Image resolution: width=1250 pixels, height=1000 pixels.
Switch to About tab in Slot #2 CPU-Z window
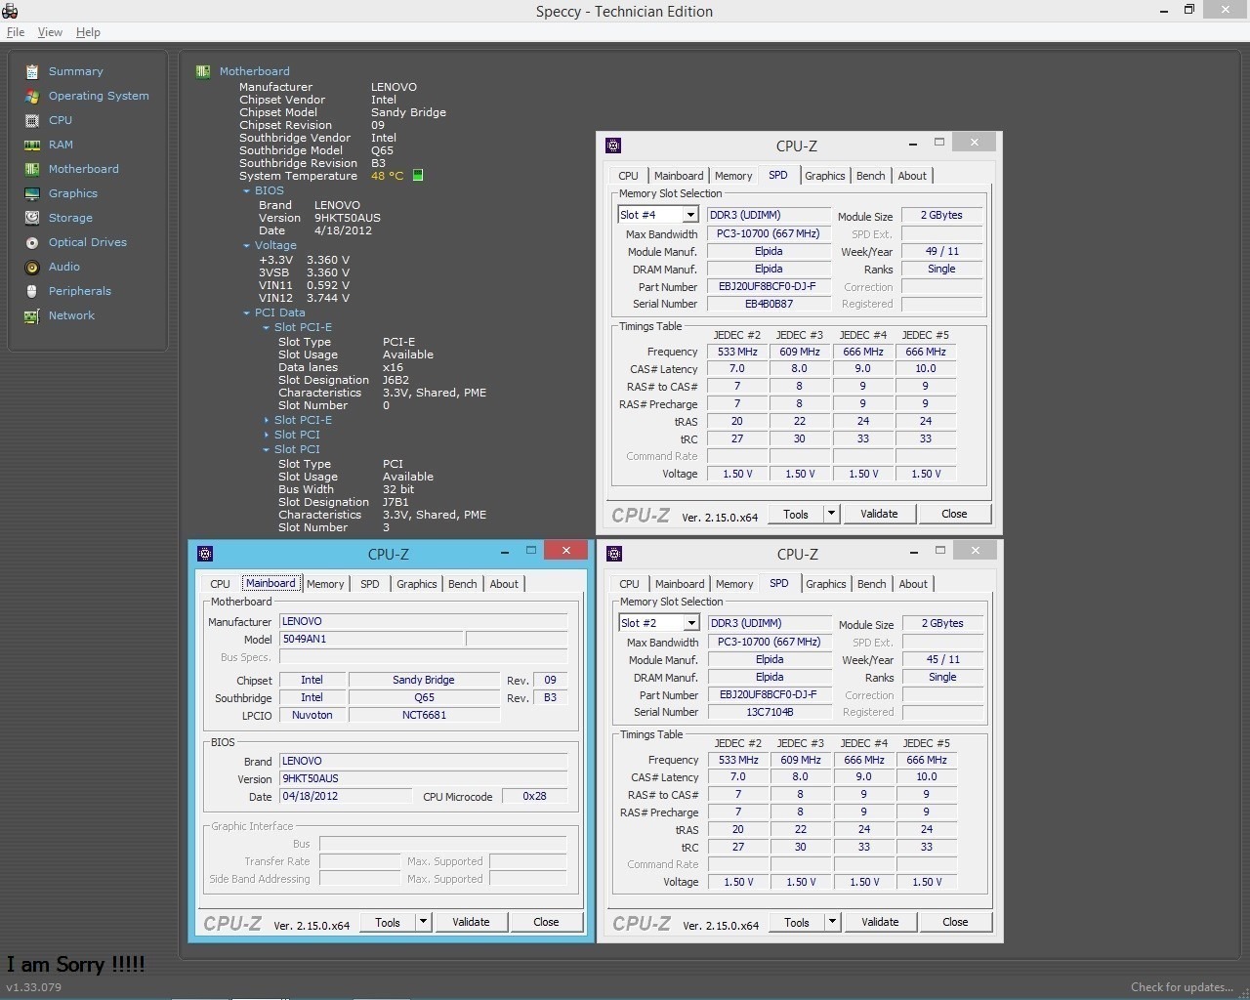pyautogui.click(x=913, y=584)
